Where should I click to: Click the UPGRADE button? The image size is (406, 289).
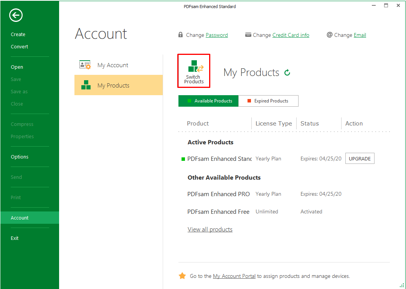coord(360,159)
